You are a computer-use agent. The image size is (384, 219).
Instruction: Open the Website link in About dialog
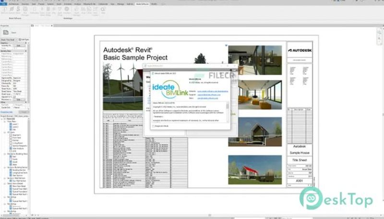pyautogui.click(x=213, y=91)
